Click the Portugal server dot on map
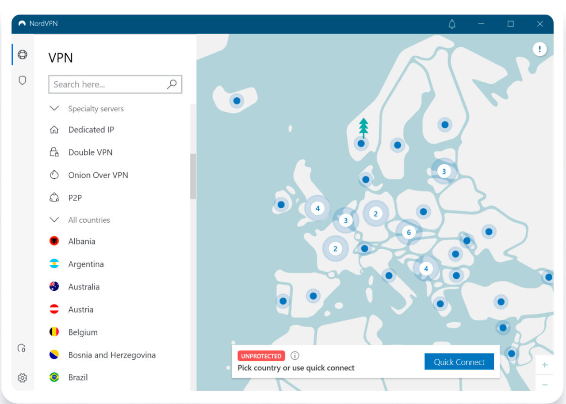The image size is (566, 404). click(x=283, y=301)
